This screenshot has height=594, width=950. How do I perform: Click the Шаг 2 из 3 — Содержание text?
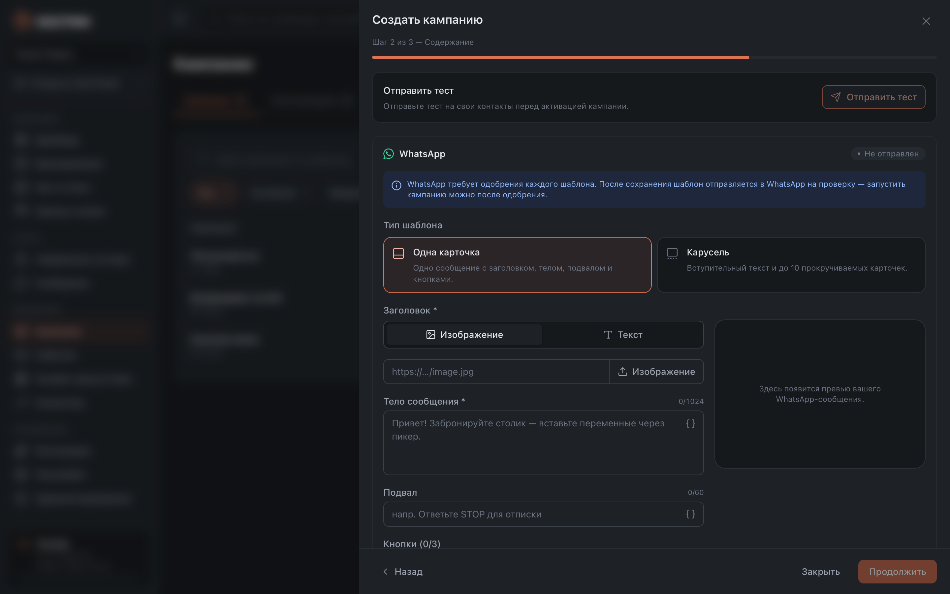pos(423,42)
